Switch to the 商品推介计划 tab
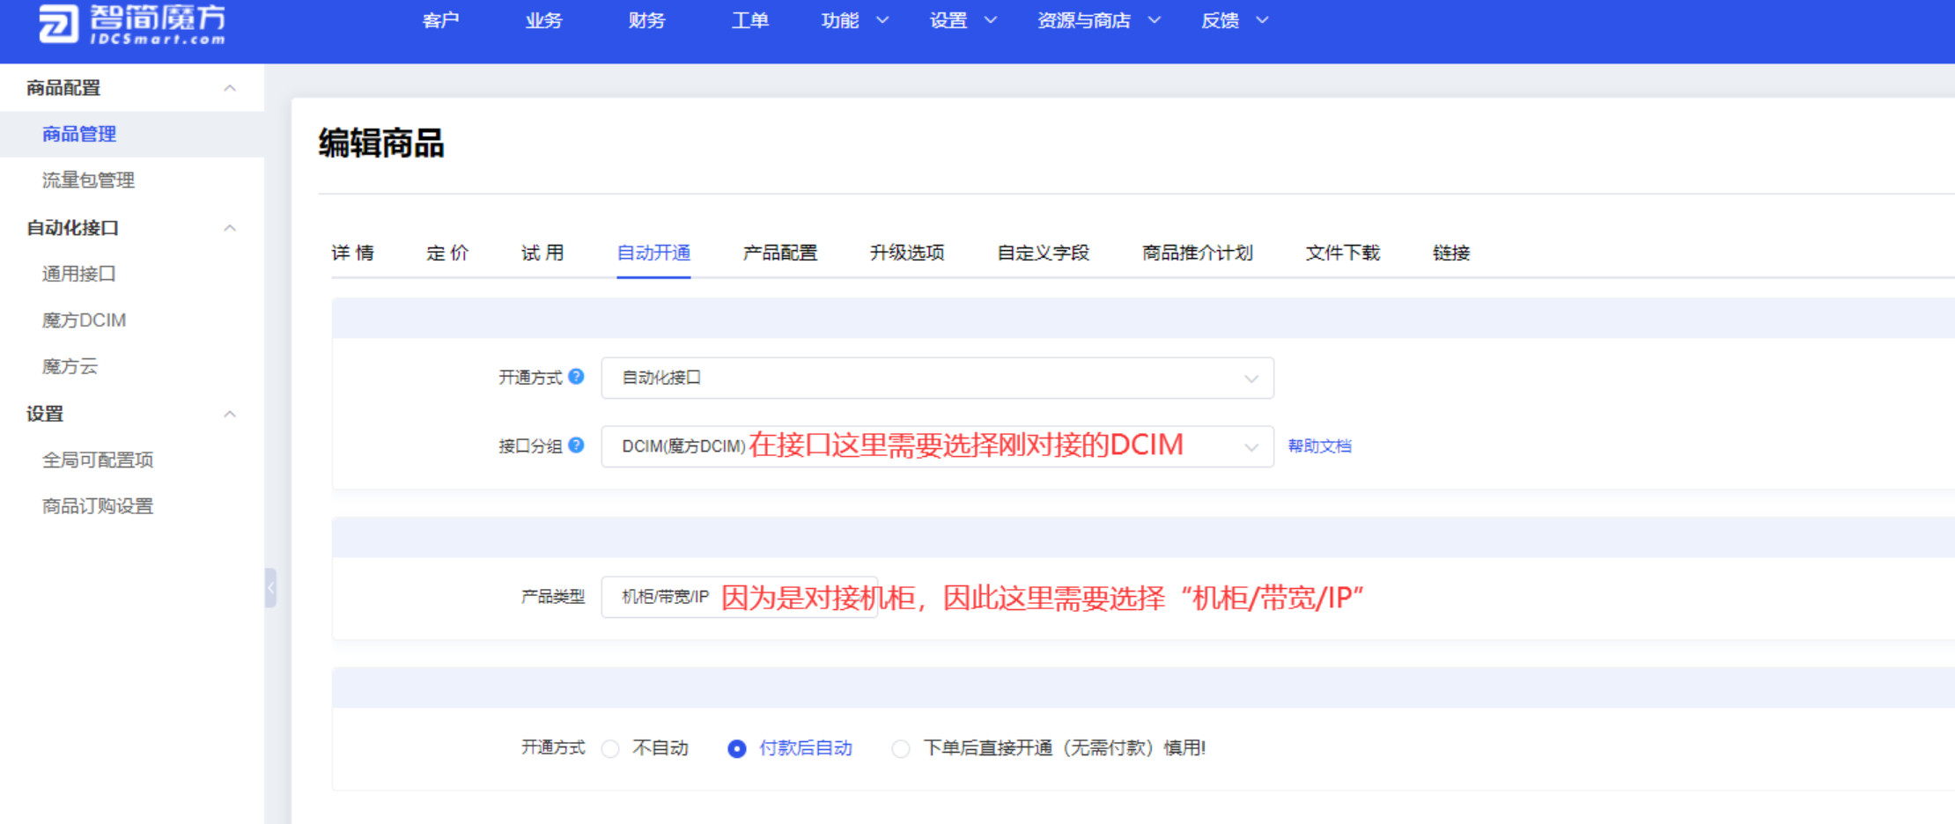This screenshot has width=1955, height=824. point(1198,253)
